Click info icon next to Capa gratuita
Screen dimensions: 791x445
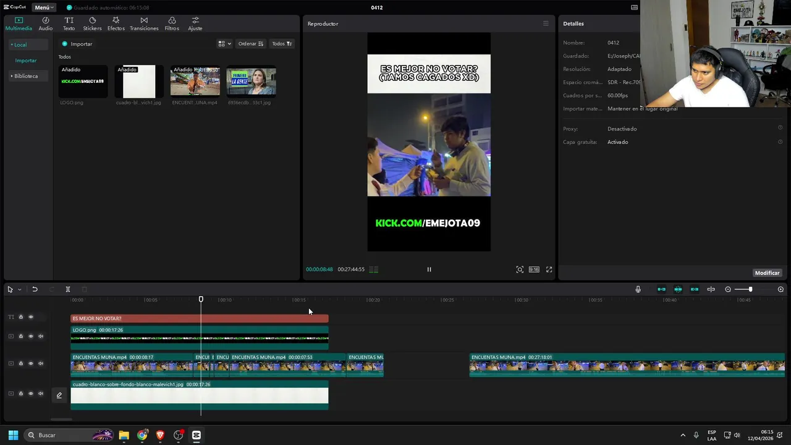click(780, 142)
